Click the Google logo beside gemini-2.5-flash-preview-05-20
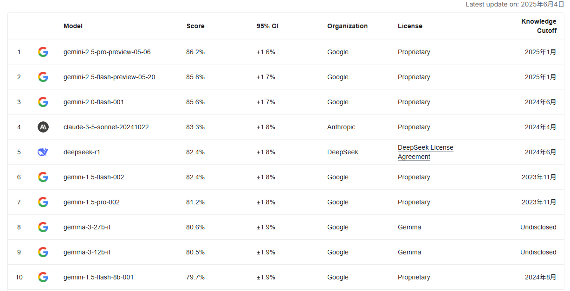Image resolution: width=570 pixels, height=291 pixels. (43, 77)
